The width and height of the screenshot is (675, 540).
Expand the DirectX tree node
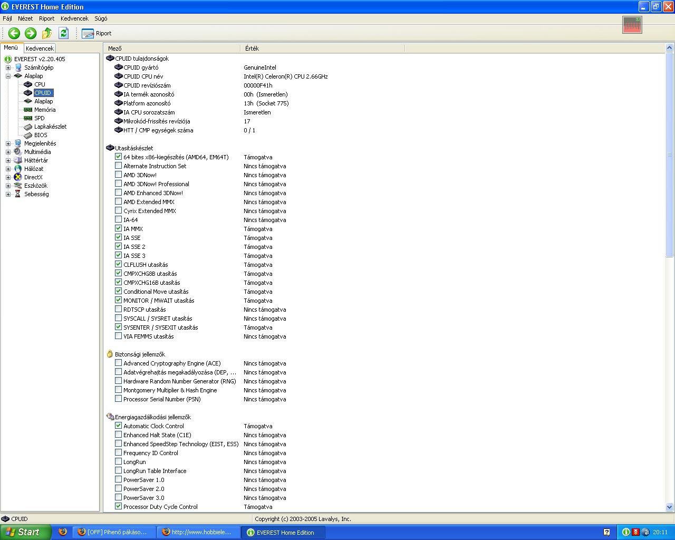(x=8, y=177)
